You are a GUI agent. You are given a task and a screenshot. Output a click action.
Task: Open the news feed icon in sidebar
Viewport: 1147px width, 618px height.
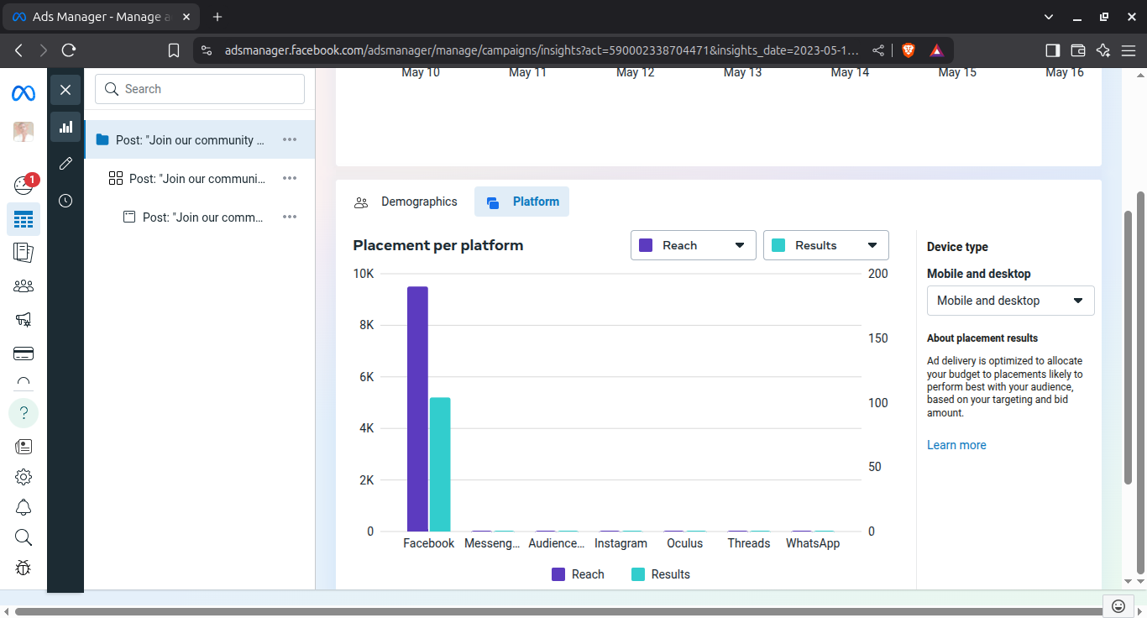(24, 446)
